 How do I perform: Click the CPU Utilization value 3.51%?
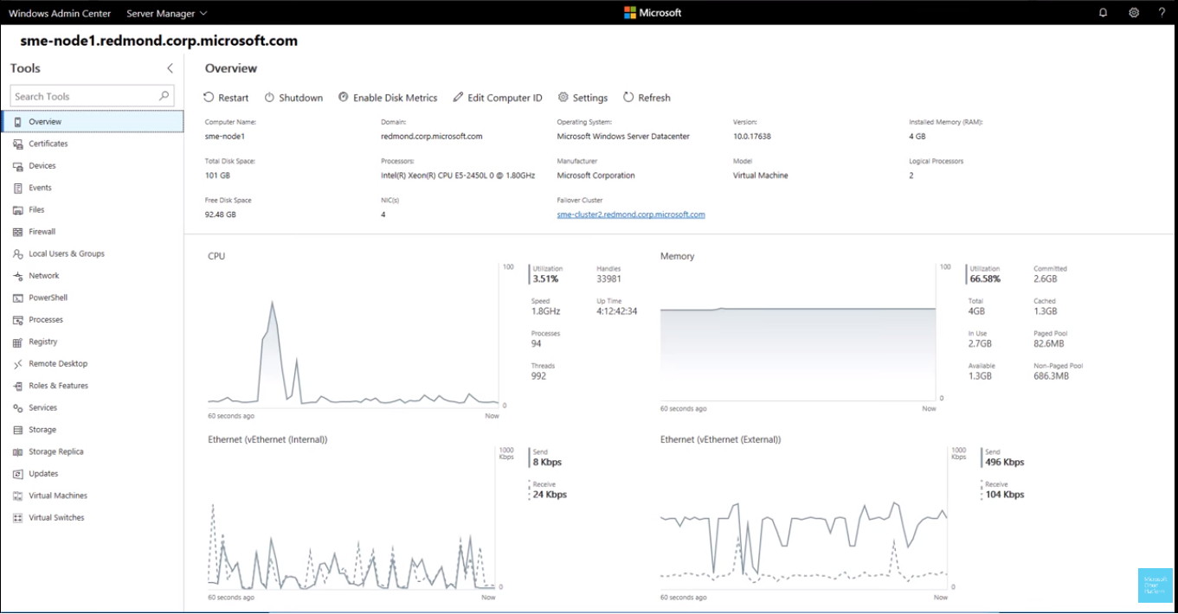coord(545,279)
